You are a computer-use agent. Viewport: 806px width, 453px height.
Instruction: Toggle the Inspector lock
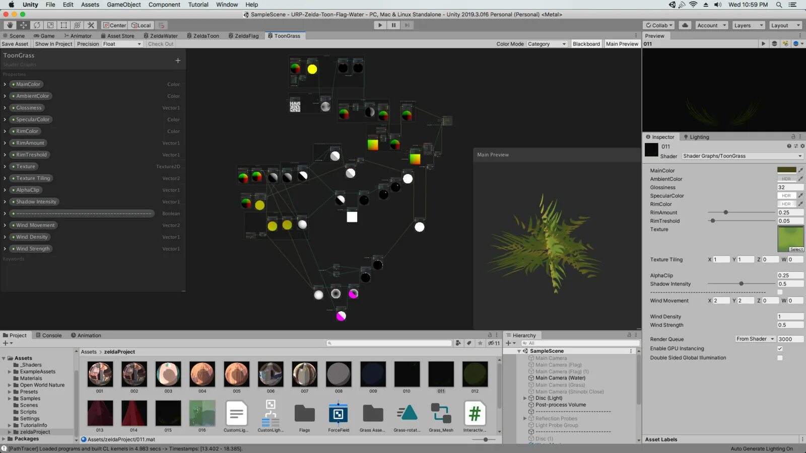[x=793, y=137]
